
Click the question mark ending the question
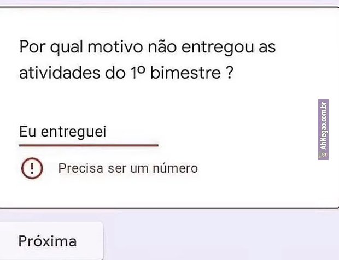[x=230, y=73]
